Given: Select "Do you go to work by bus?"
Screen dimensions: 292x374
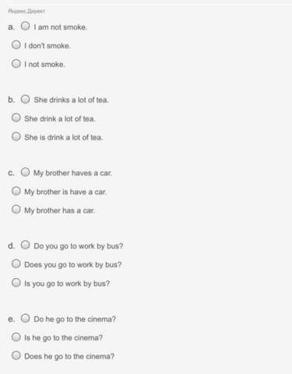Looking at the screenshot, I should click(25, 245).
